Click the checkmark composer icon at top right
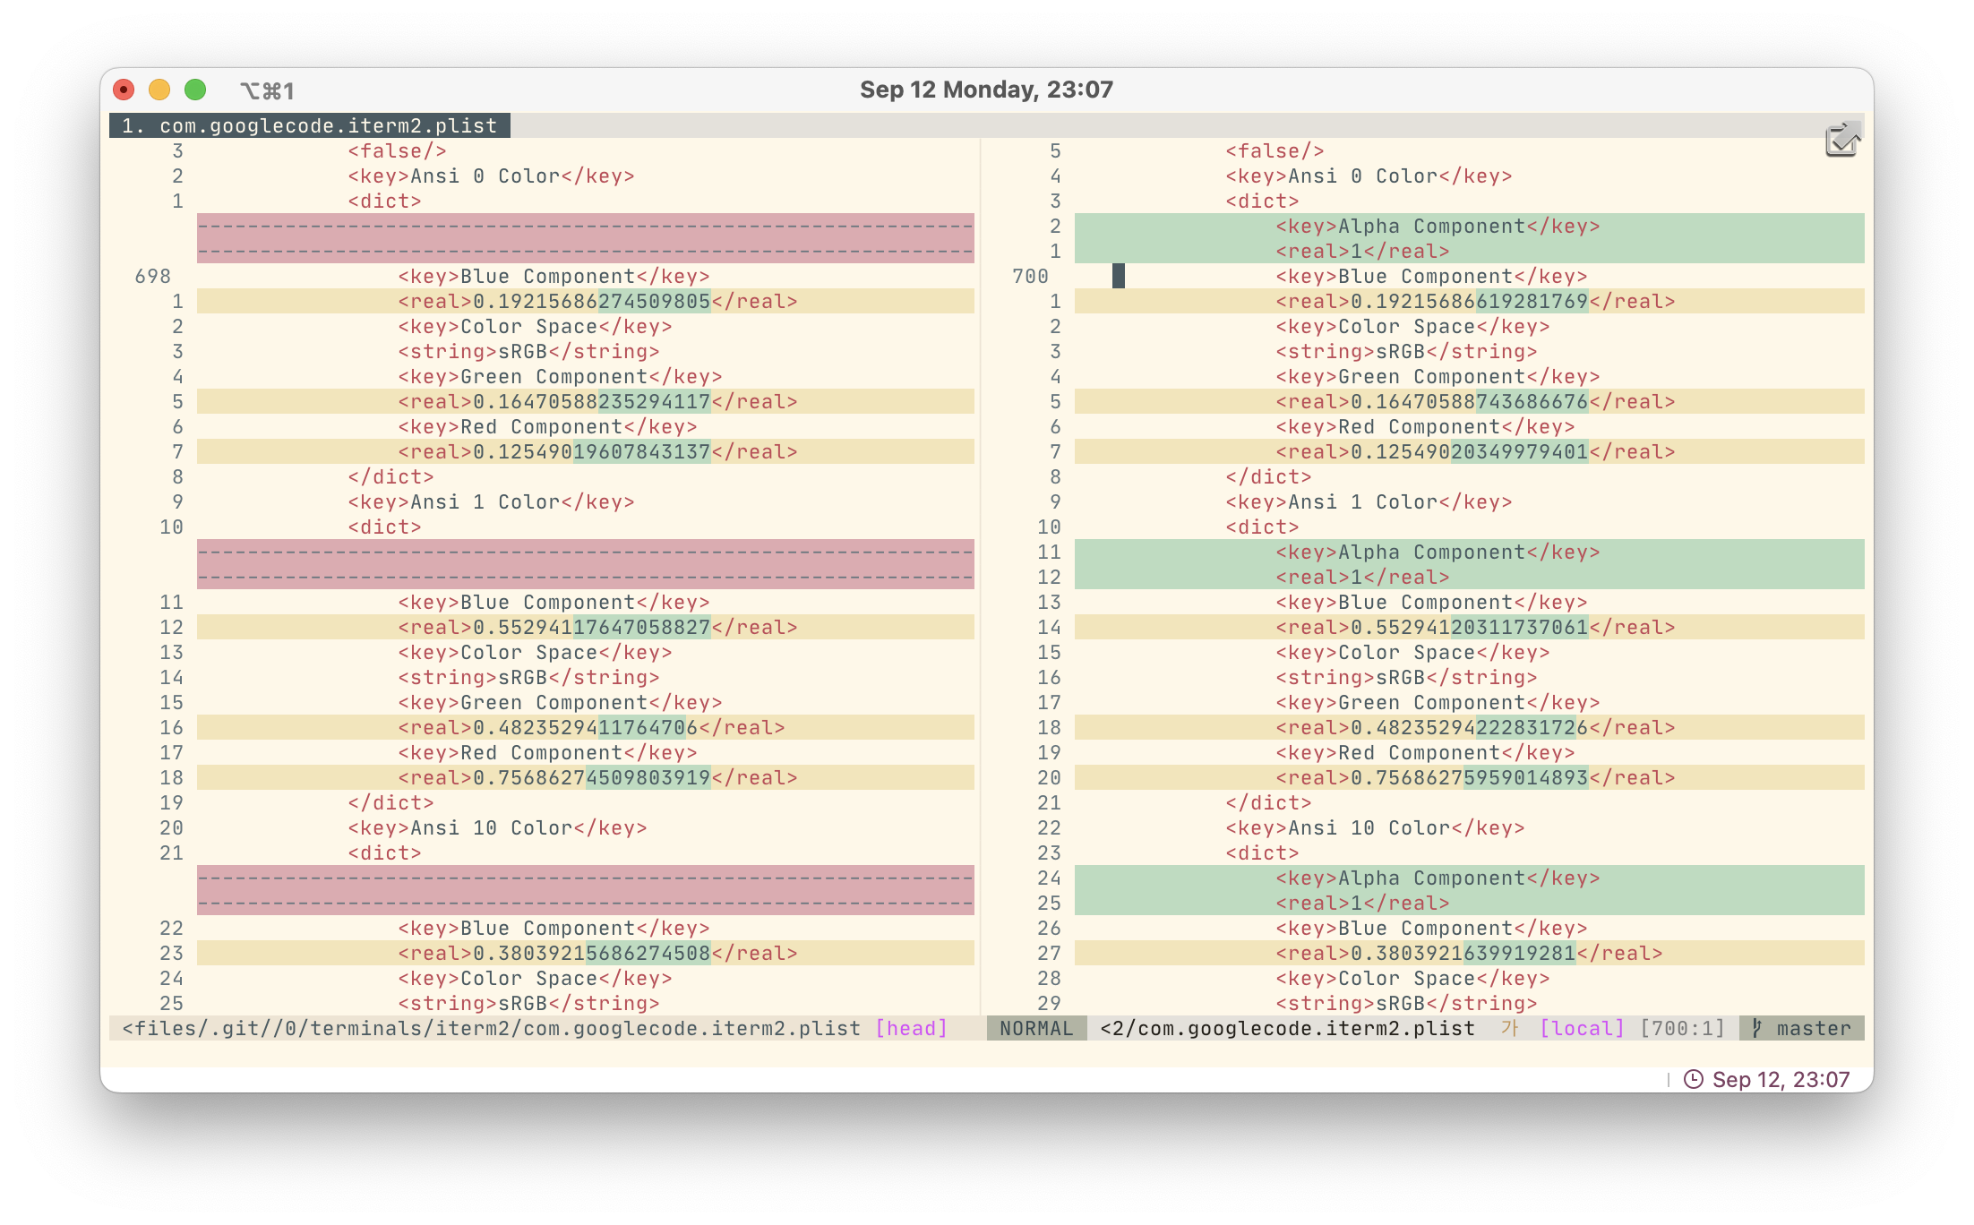The image size is (1974, 1225). coord(1842,140)
